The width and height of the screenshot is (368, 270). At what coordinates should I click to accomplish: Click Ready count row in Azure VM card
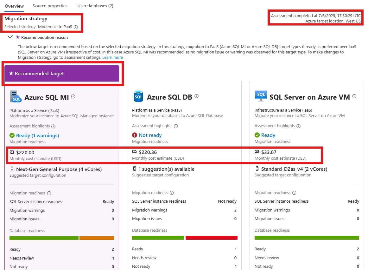click(307, 249)
